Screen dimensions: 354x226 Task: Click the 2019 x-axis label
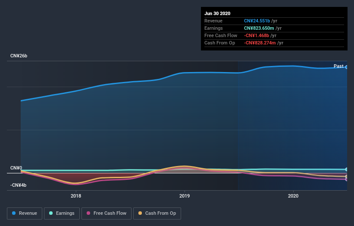(x=185, y=196)
